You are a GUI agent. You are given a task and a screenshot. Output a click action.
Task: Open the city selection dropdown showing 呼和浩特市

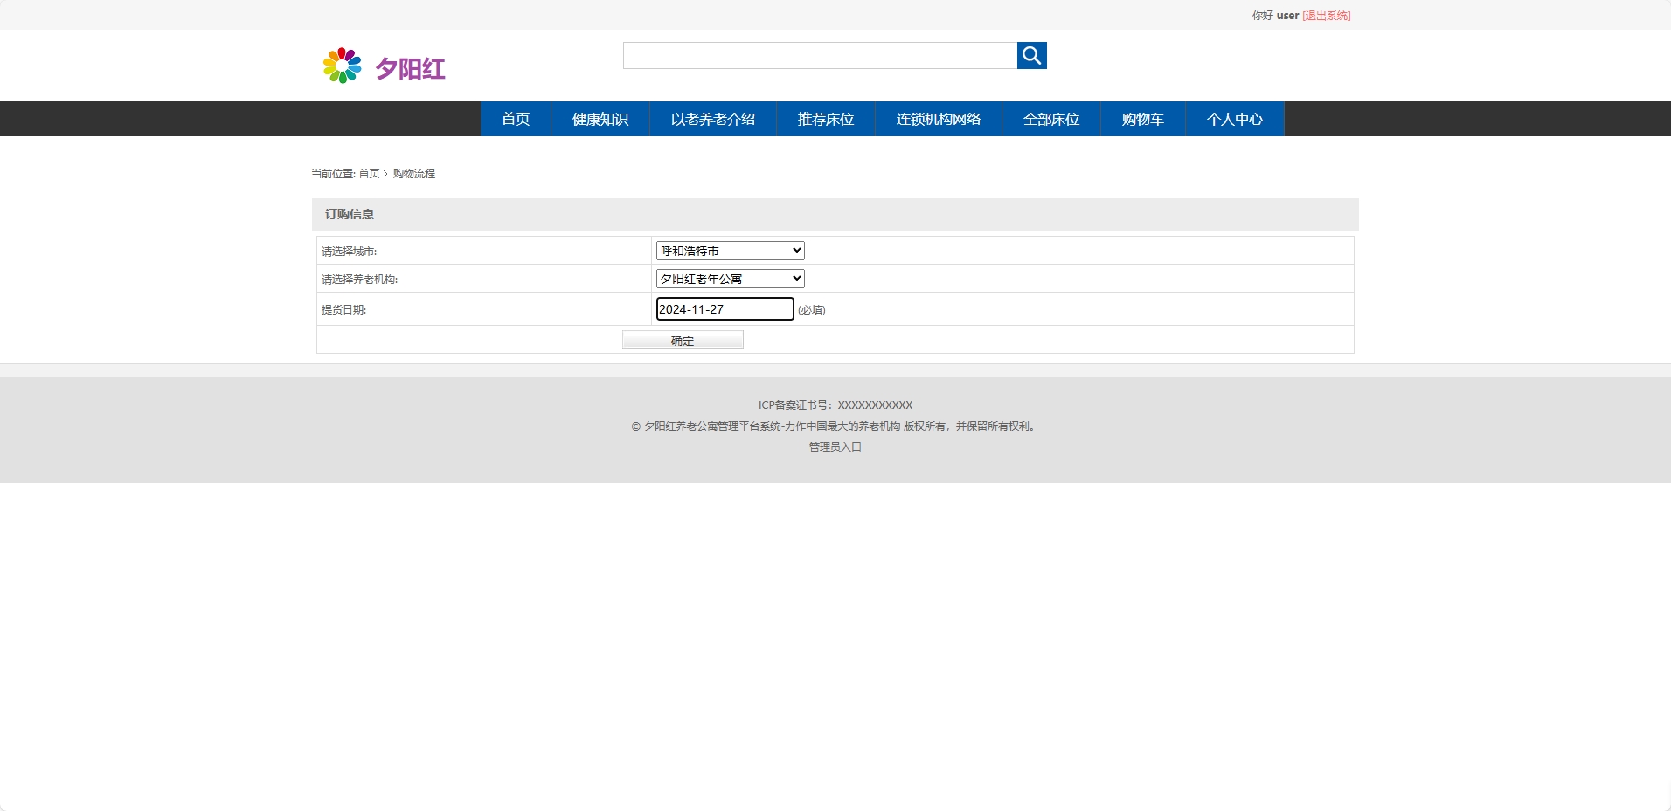point(728,250)
